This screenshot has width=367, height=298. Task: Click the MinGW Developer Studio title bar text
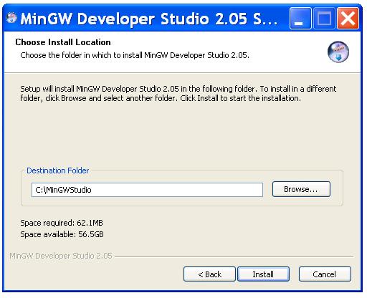[149, 19]
